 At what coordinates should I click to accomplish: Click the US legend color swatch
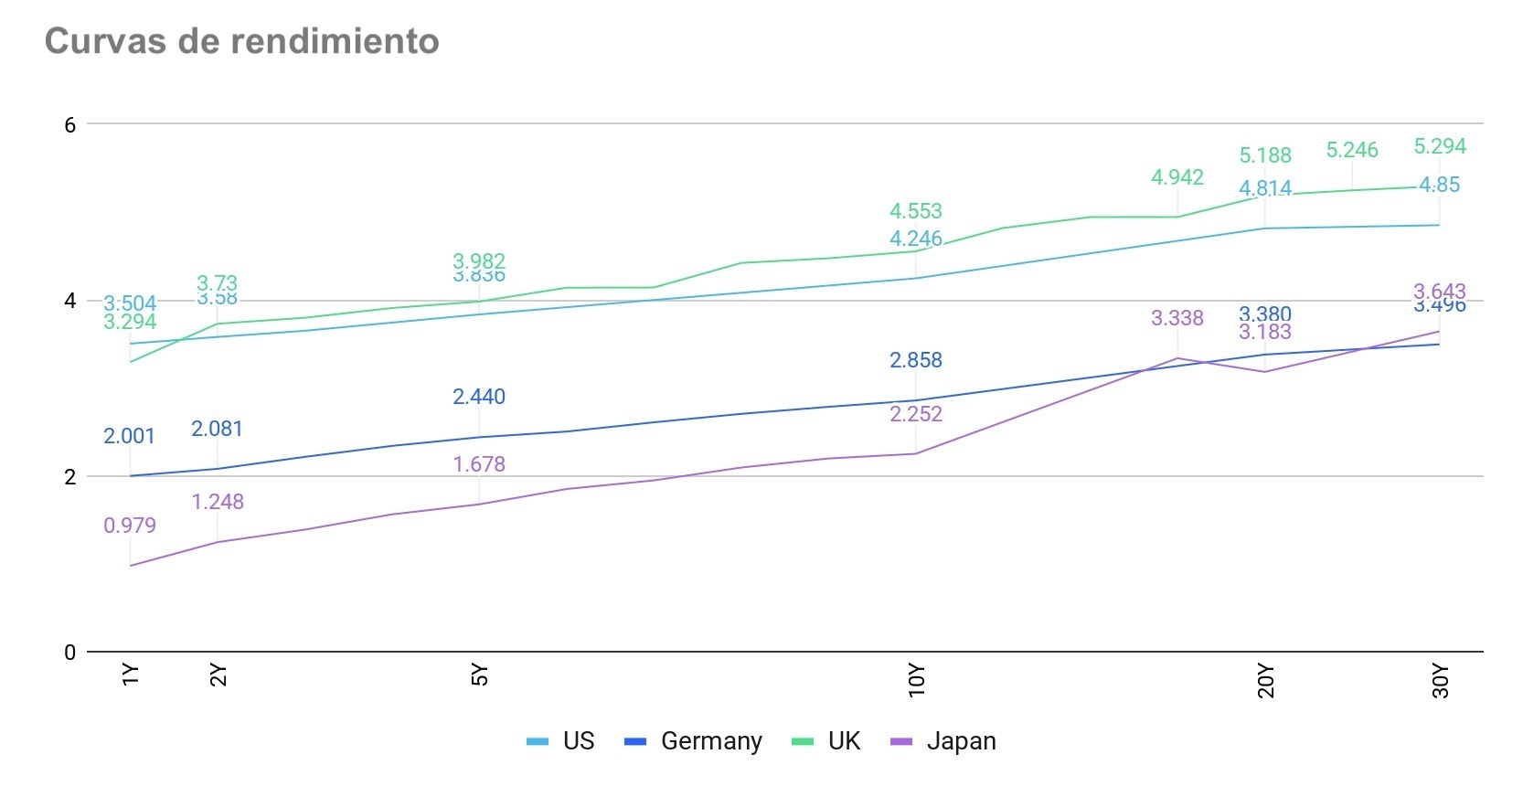click(538, 741)
